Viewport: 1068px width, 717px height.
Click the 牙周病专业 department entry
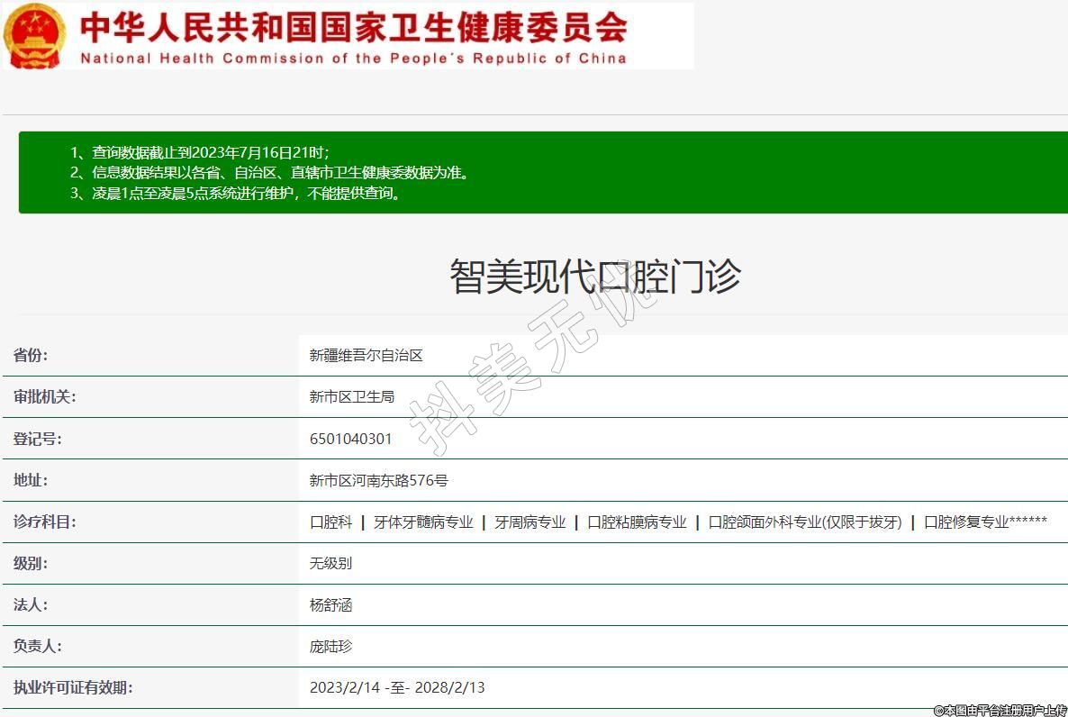[529, 522]
